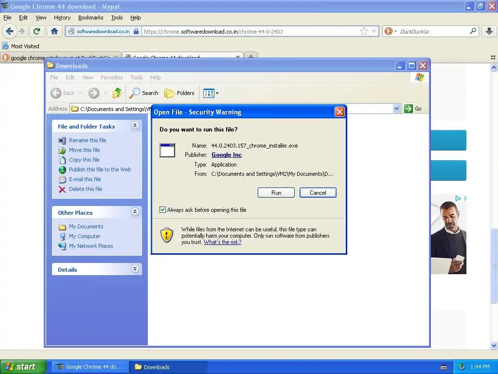Collapse File and Folder Tasks panel
498x374 pixels.
135,126
